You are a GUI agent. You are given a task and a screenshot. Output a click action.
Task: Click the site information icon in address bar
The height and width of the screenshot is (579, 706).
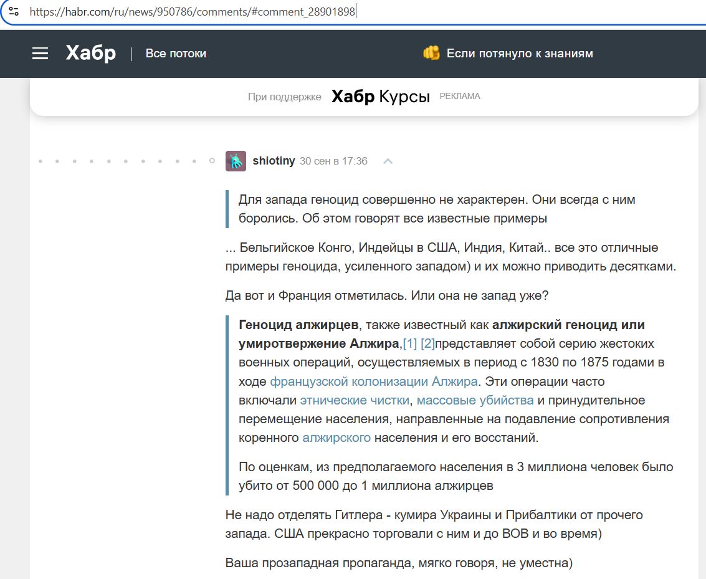(14, 11)
